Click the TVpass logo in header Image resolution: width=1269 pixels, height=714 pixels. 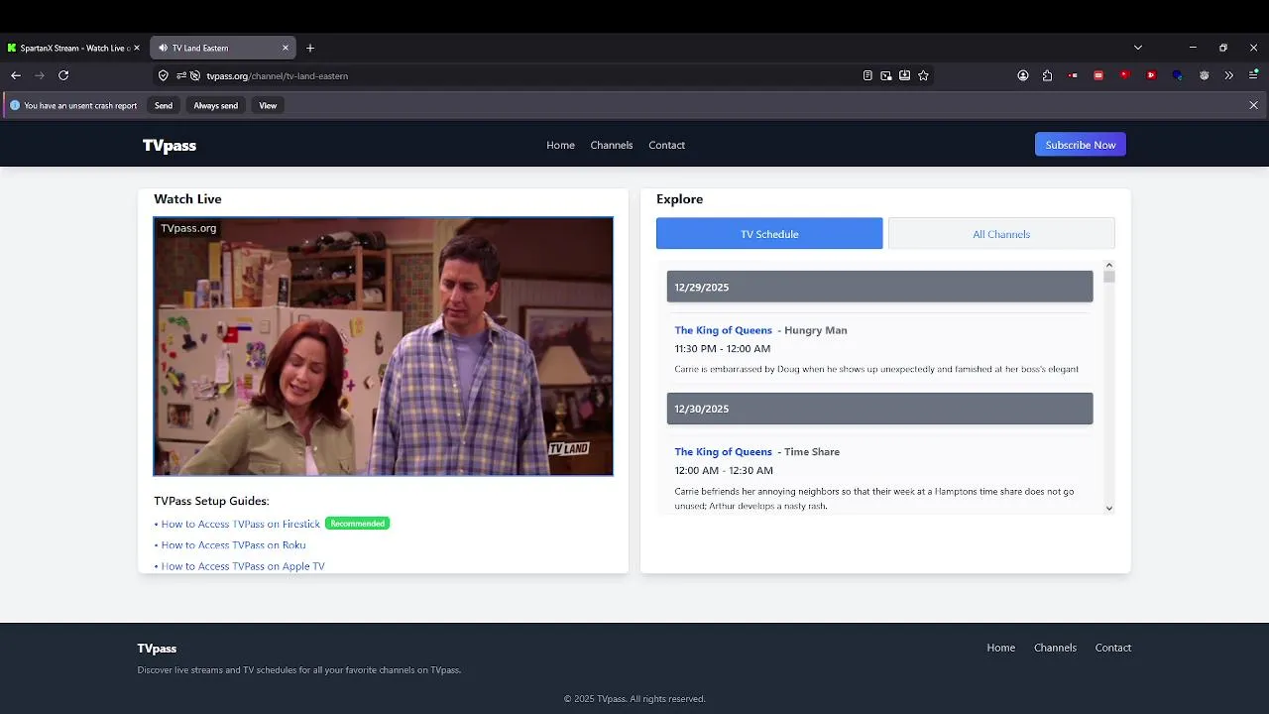click(x=170, y=146)
